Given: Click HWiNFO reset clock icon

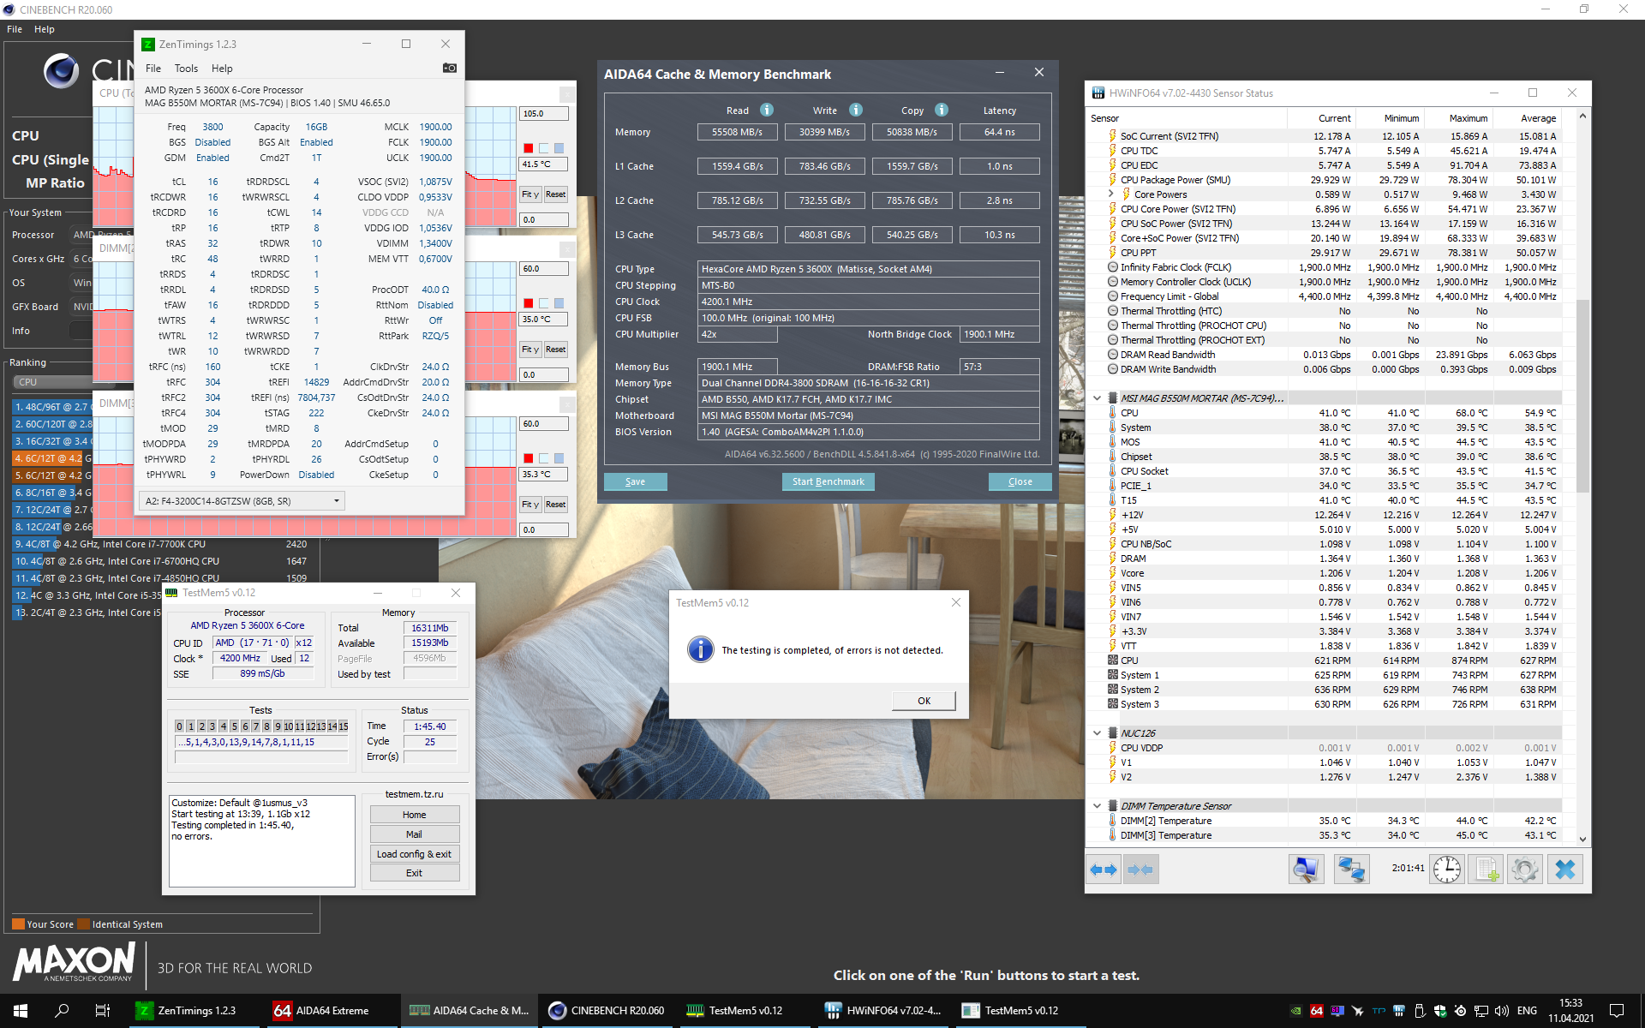Looking at the screenshot, I should (1447, 870).
